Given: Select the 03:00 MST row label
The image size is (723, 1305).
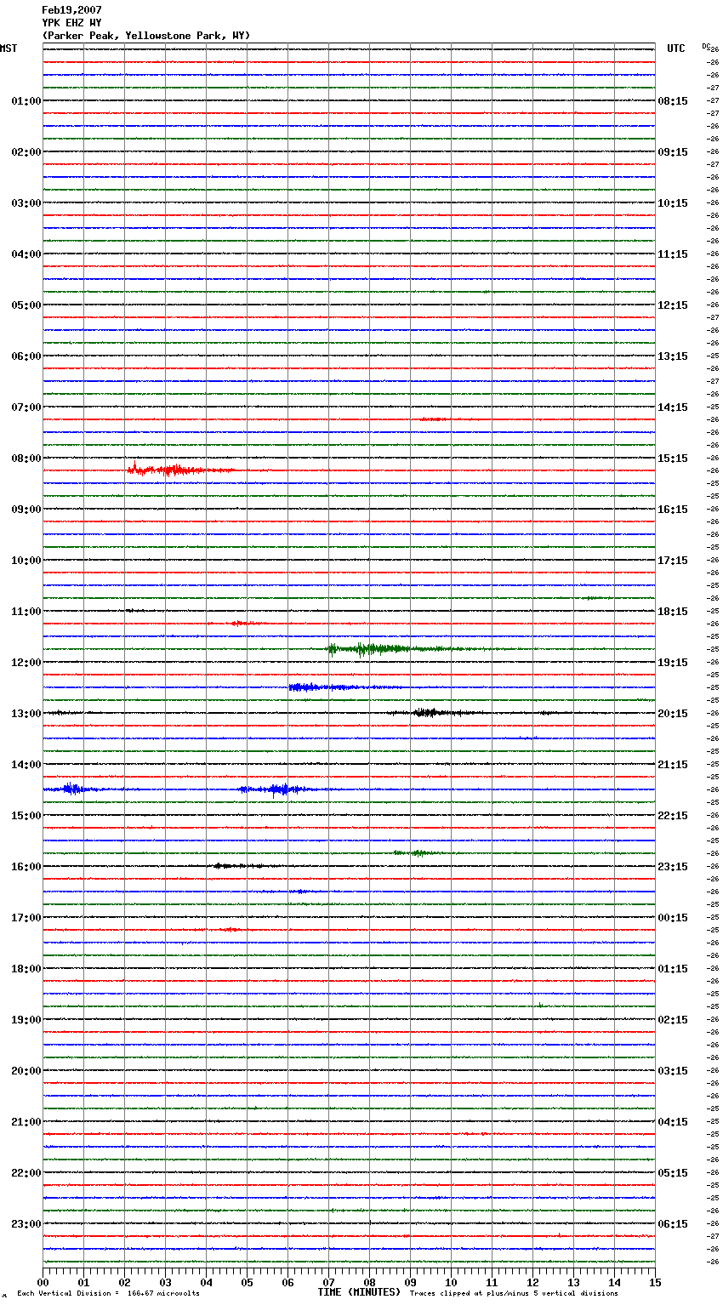Looking at the screenshot, I should [x=26, y=203].
